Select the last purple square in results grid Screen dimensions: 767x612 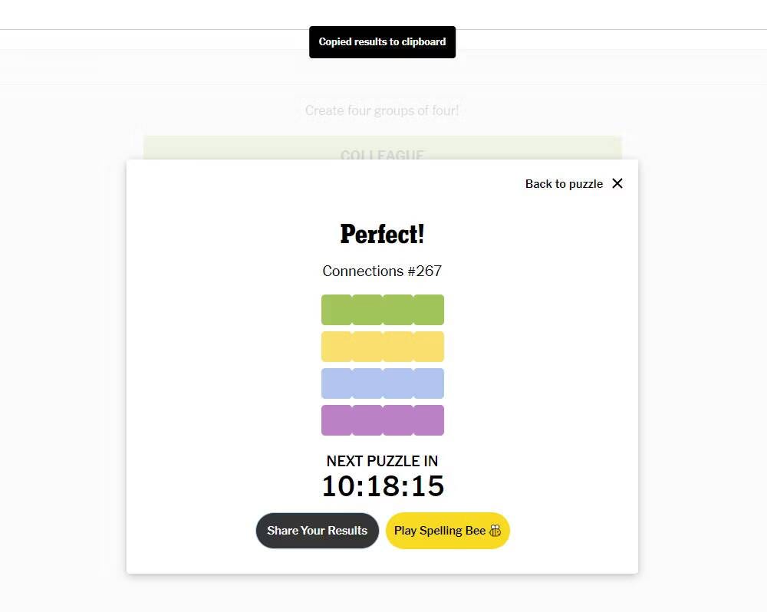click(429, 420)
